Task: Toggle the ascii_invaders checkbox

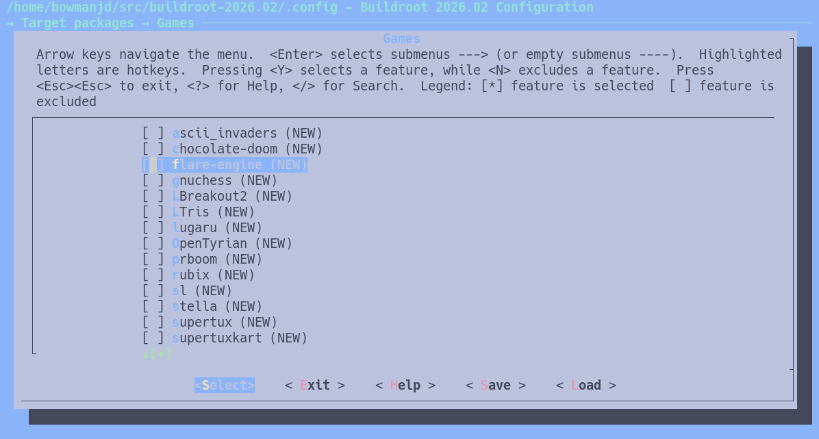Action: click(153, 134)
